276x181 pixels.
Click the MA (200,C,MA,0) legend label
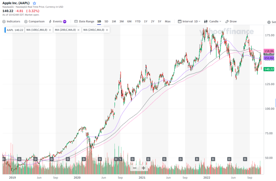(x=65, y=30)
